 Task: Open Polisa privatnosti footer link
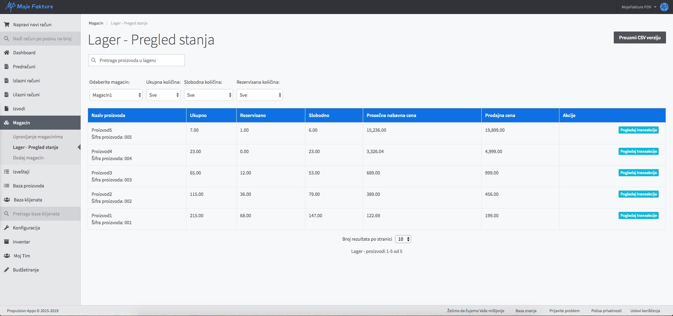click(x=606, y=311)
